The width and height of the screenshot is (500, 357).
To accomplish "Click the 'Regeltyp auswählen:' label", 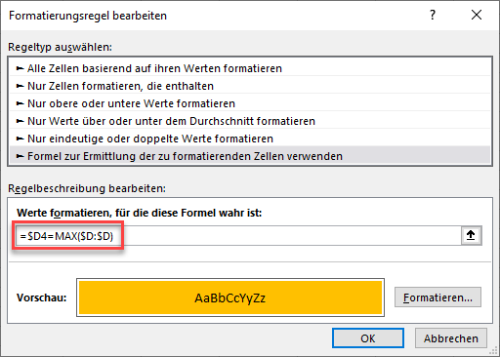I will 60,47.
